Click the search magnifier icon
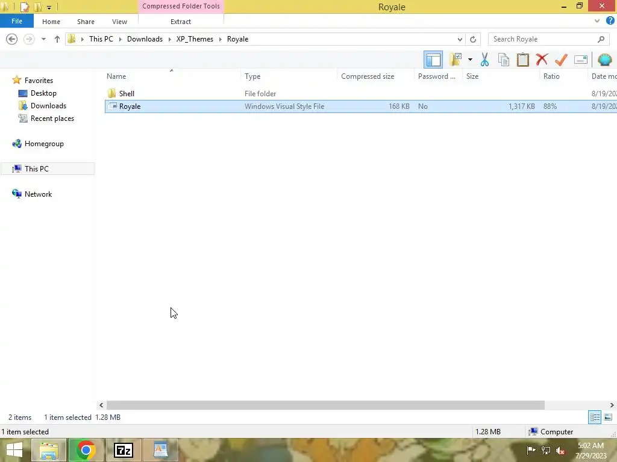617x462 pixels. (x=601, y=39)
